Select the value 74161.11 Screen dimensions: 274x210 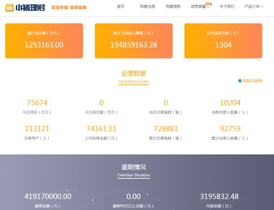pyautogui.click(x=101, y=129)
